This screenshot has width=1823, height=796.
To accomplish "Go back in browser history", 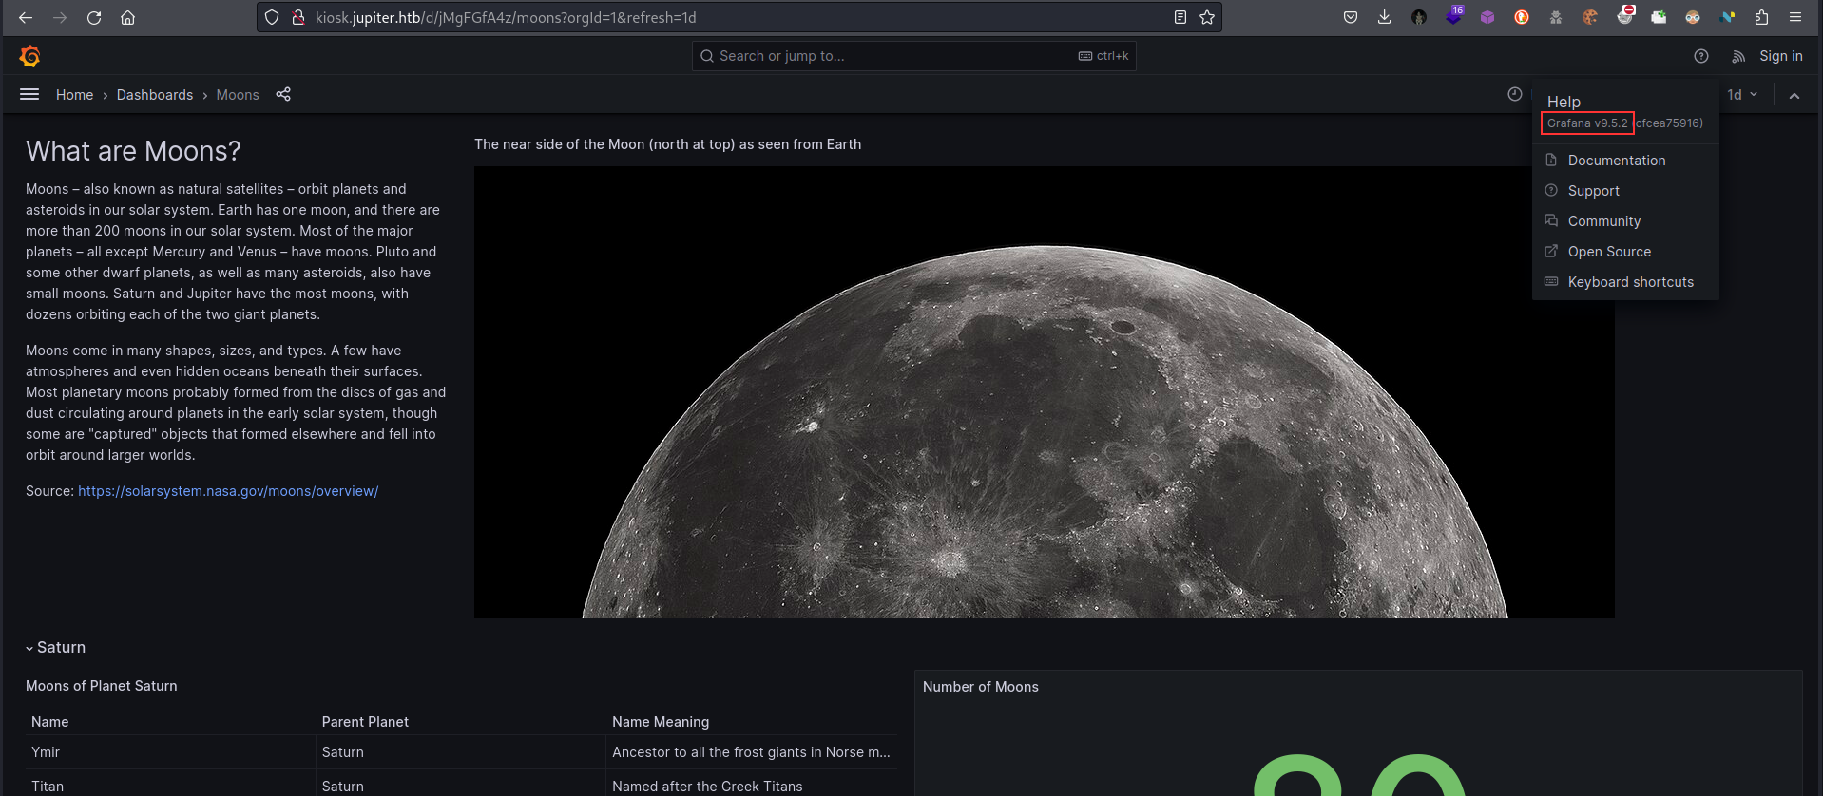I will (x=26, y=17).
